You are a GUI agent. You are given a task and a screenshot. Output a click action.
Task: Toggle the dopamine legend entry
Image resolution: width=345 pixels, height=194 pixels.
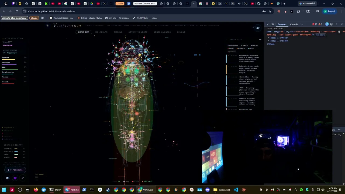(8, 127)
